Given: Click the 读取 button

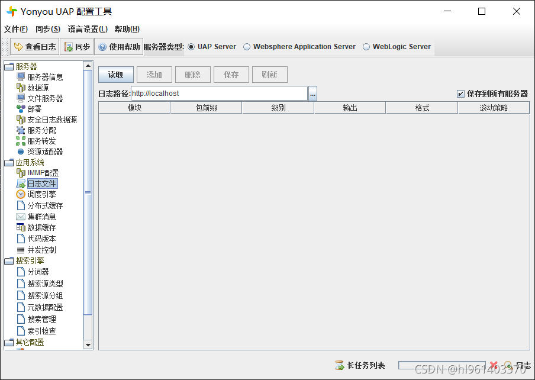Looking at the screenshot, I should click(x=115, y=75).
